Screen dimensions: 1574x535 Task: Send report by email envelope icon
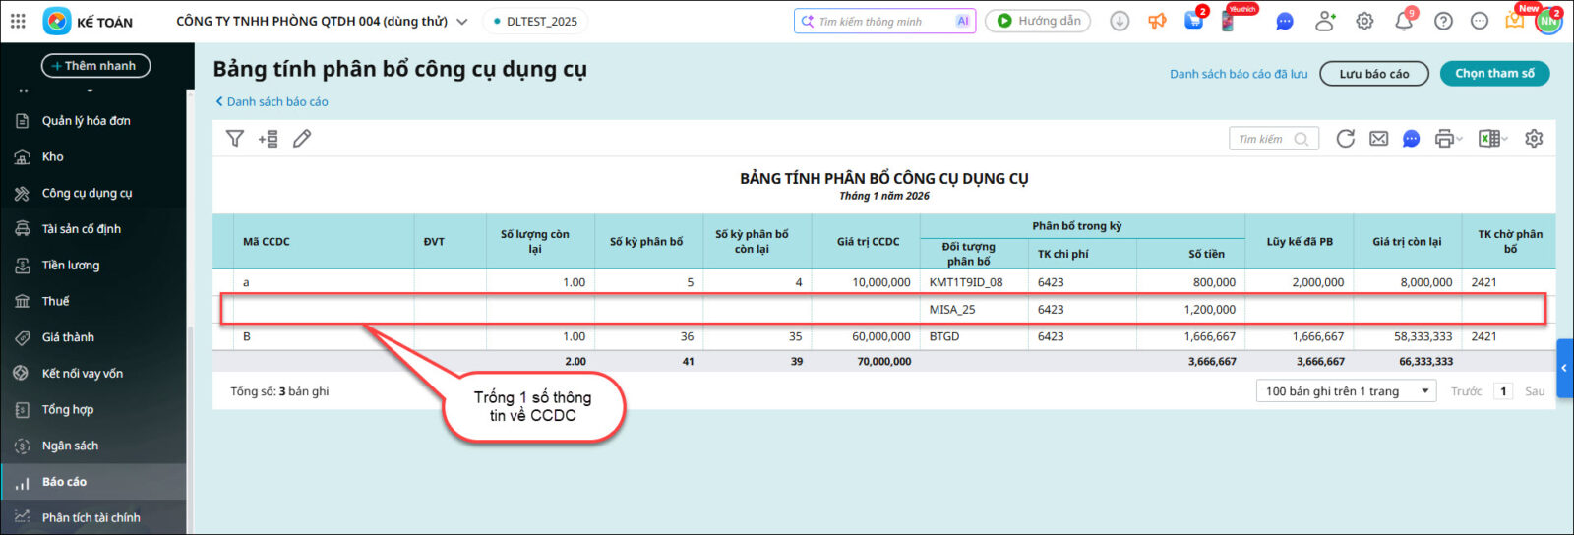(x=1378, y=139)
